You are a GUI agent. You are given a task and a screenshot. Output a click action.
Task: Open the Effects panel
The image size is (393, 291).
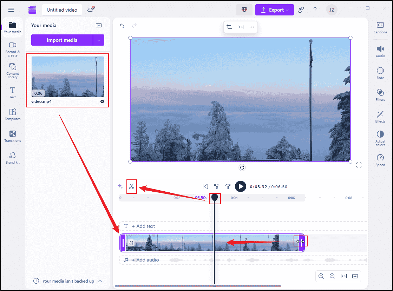click(380, 117)
